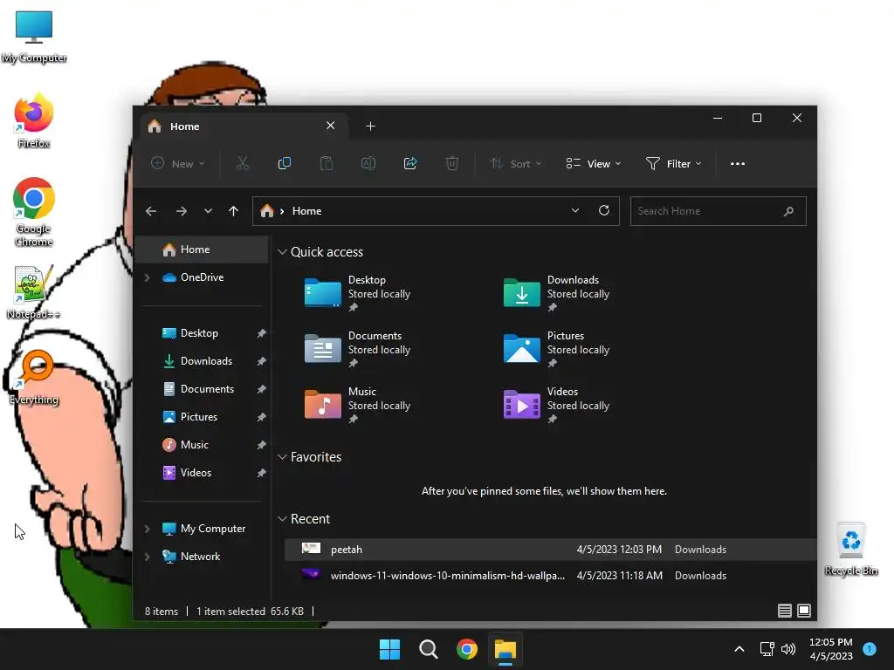
Task: Show hidden tray icons chevron
Action: click(x=739, y=649)
